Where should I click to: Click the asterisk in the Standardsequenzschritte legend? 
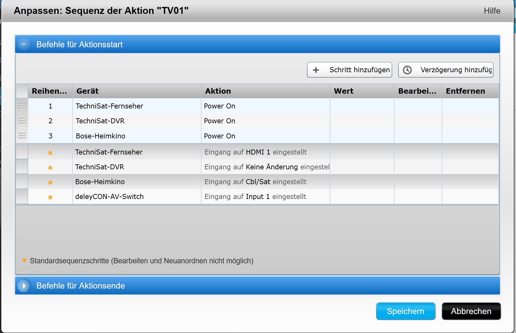[x=25, y=260]
